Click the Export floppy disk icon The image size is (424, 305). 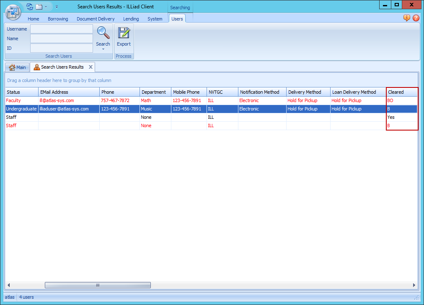tap(124, 33)
